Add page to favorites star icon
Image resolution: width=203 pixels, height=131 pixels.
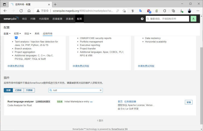coord(124,11)
